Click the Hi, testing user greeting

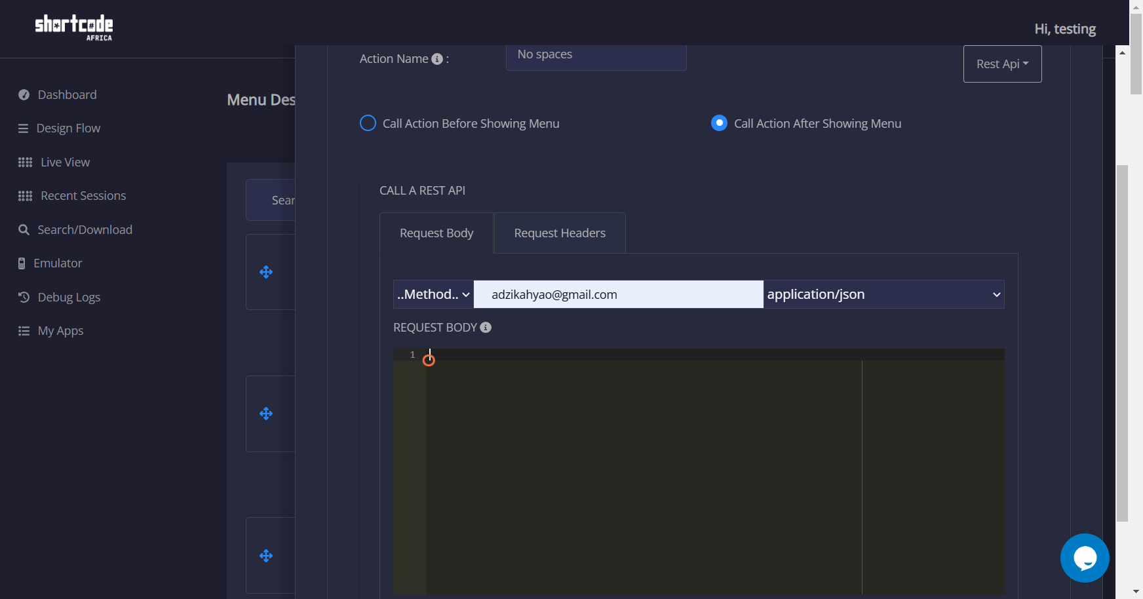coord(1065,29)
